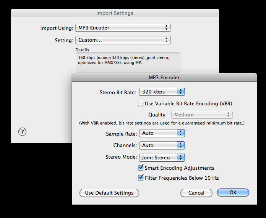The height and width of the screenshot is (218, 266).
Task: Click the MP3 Encoder title bar
Action: point(164,77)
